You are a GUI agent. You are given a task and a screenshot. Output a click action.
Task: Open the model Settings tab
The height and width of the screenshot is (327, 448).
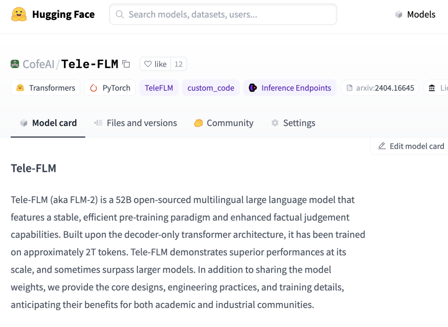click(293, 123)
